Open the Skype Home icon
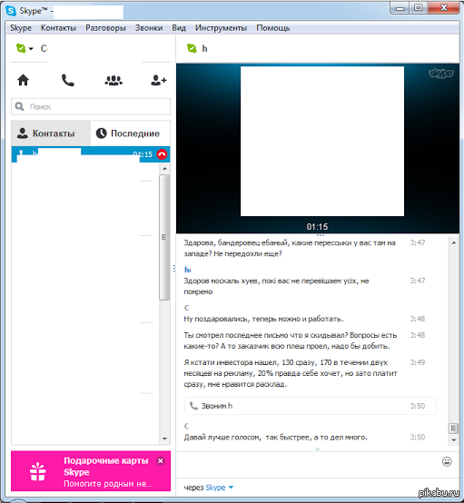 coord(23,80)
